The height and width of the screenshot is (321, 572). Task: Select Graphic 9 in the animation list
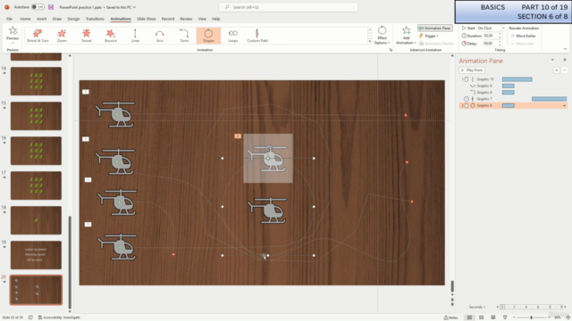tap(484, 86)
